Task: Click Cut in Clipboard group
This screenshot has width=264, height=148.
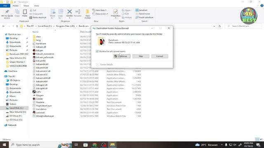Action: click(33, 10)
